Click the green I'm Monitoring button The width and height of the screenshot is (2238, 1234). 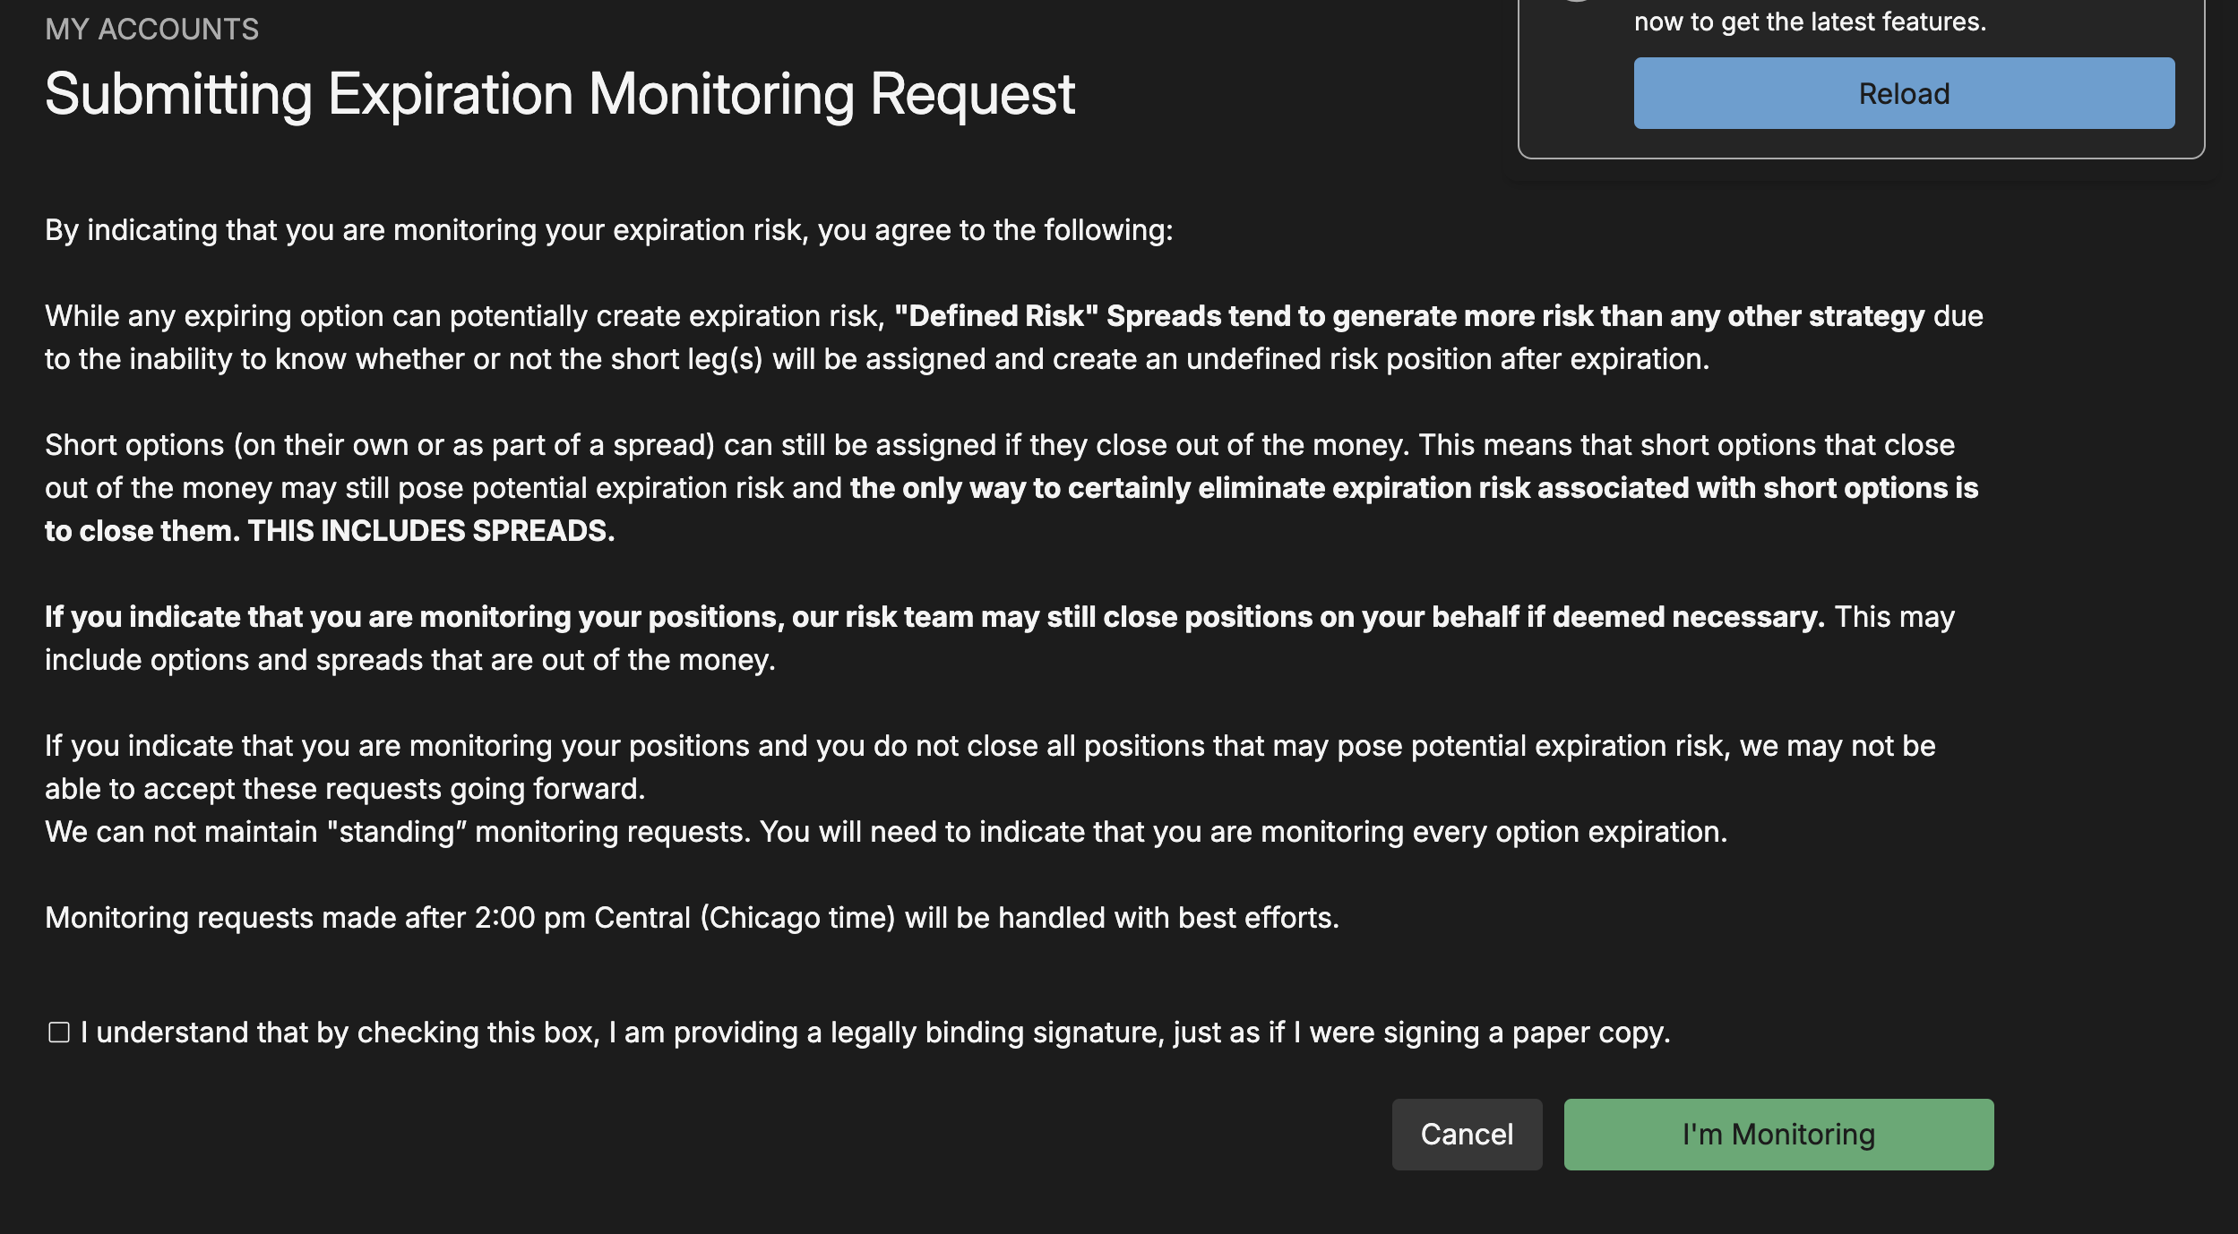(1778, 1134)
